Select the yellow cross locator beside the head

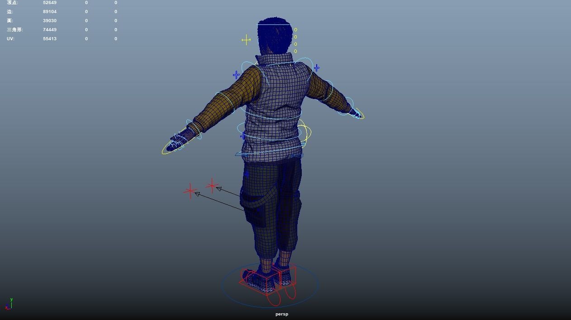[246, 40]
